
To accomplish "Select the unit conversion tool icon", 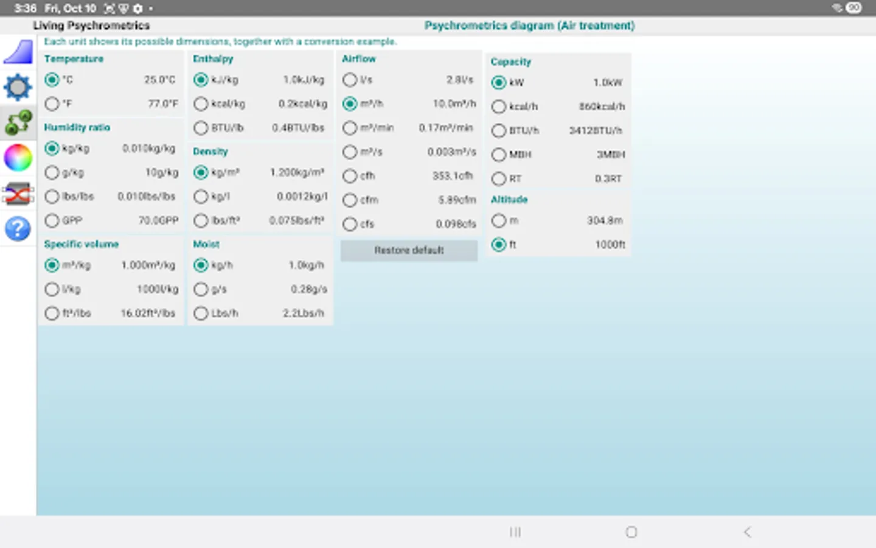I will [18, 122].
